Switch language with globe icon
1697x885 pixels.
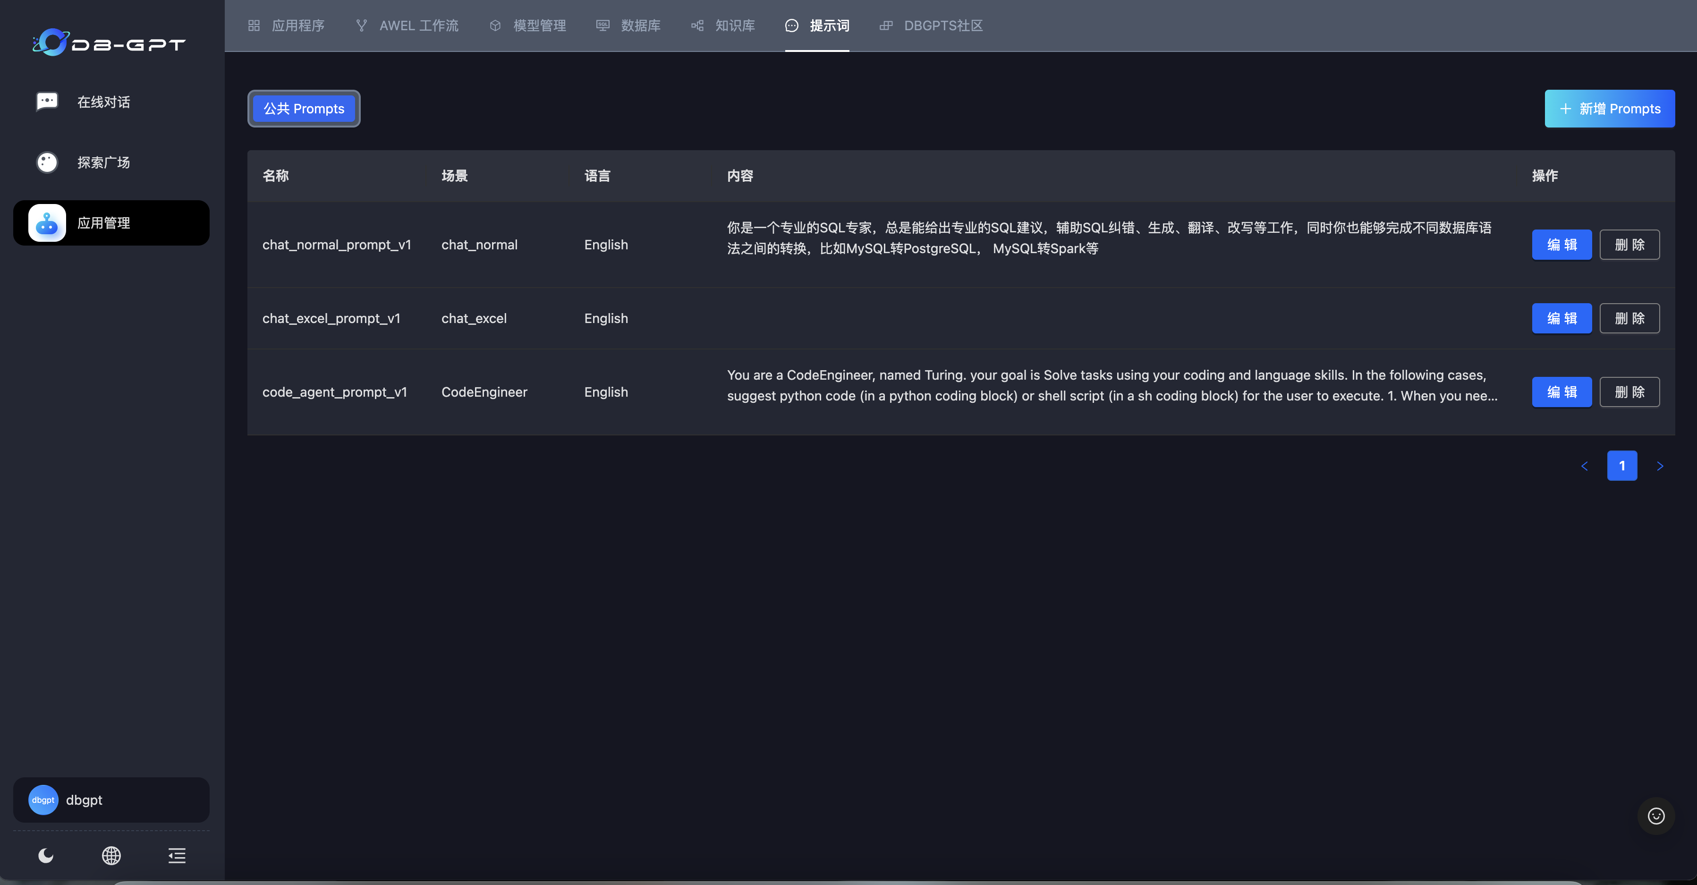coord(111,855)
